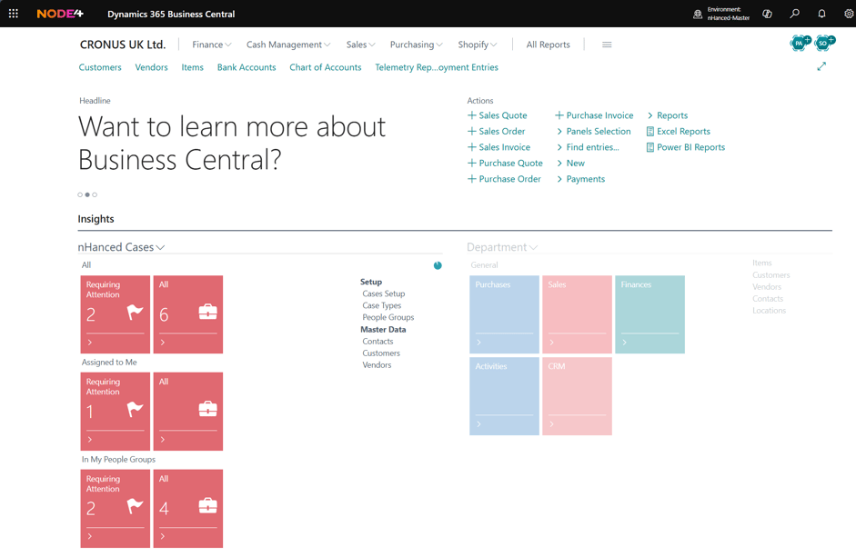The height and width of the screenshot is (557, 856).
Task: Go to Vendors in navigation bar
Action: point(151,67)
